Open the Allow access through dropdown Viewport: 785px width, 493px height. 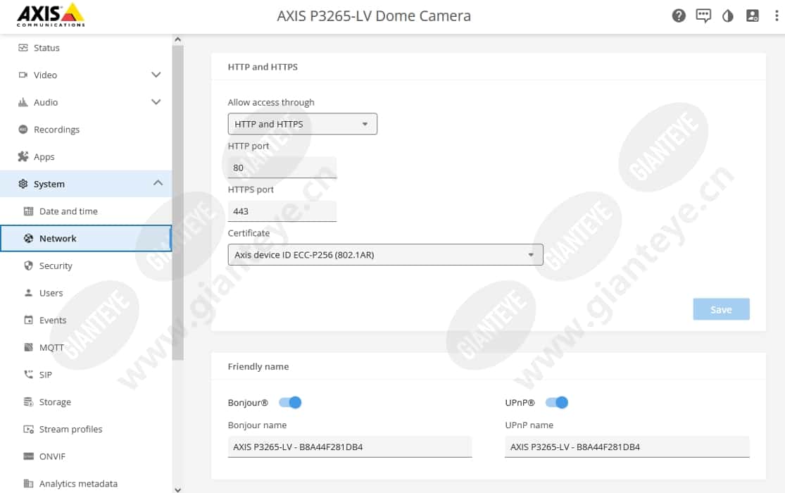click(302, 124)
